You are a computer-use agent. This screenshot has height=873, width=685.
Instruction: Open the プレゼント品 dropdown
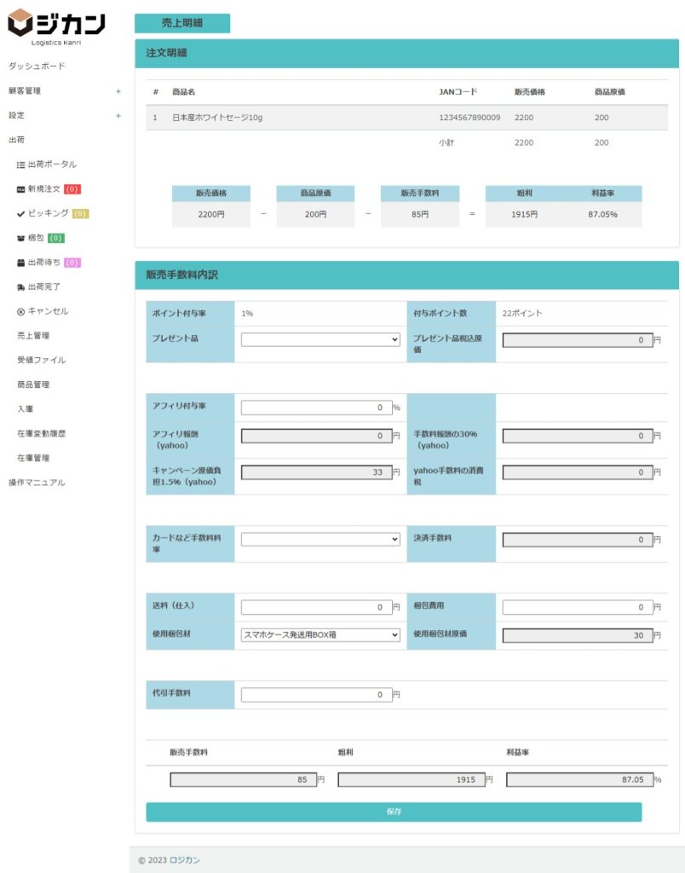pyautogui.click(x=320, y=339)
